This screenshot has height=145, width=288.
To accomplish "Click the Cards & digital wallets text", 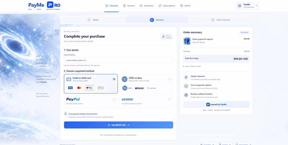I will [80, 81].
